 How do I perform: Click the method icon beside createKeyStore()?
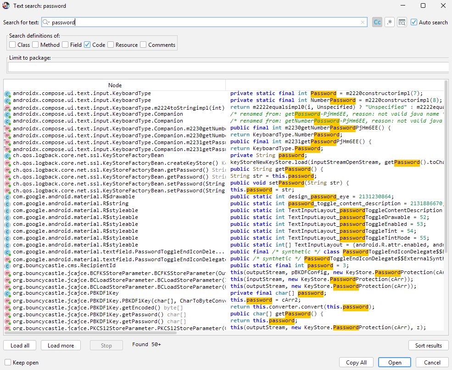[x=7, y=163]
